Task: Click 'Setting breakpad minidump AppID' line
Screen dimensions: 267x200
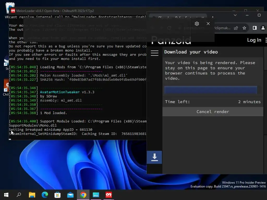Action: (x=51, y=130)
